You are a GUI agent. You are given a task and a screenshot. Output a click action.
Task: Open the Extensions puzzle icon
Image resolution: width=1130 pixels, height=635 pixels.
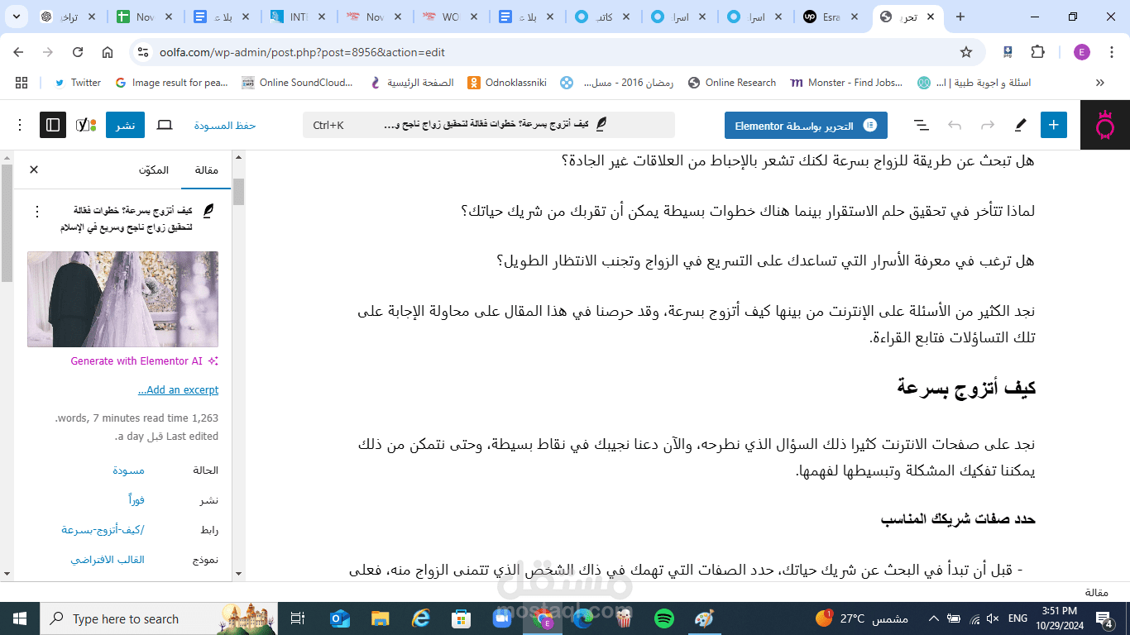[1038, 52]
